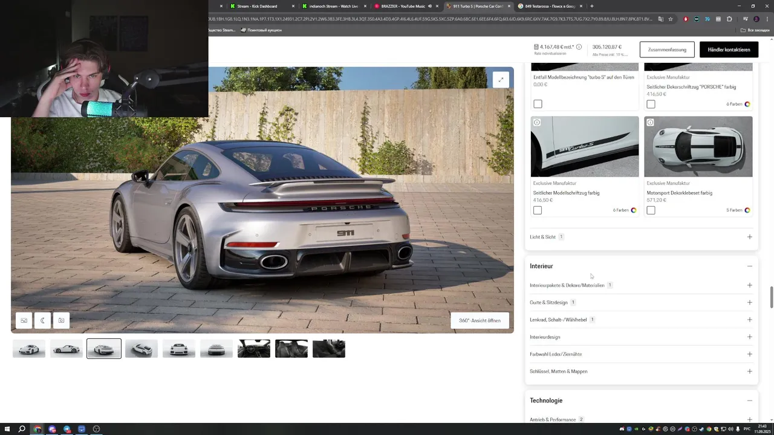This screenshot has height=435, width=774.
Task: Bookmark this page with the star icon
Action: pos(671,19)
